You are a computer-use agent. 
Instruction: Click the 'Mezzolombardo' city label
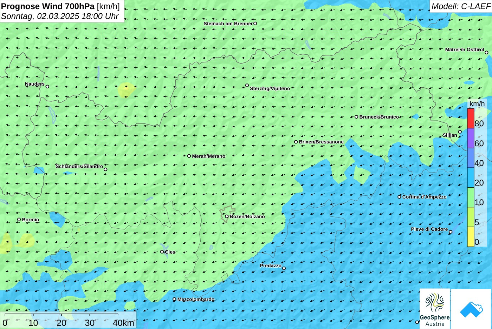(x=196, y=299)
